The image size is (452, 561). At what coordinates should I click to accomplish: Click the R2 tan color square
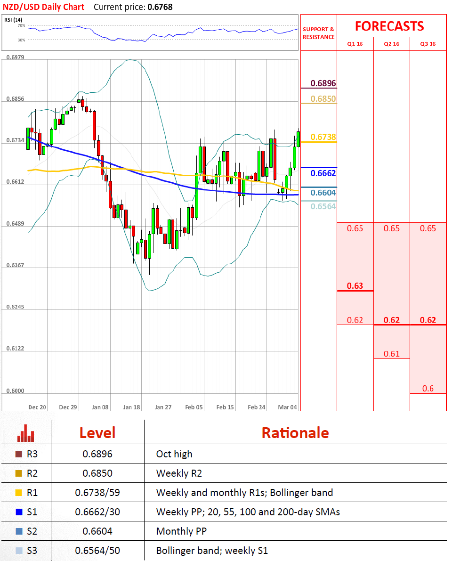[x=19, y=473]
